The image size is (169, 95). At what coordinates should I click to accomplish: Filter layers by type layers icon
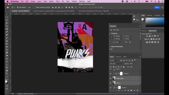pos(127,60)
